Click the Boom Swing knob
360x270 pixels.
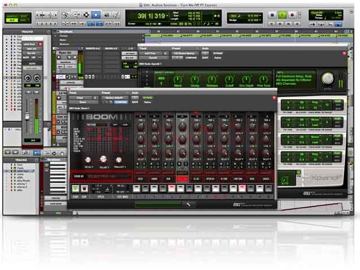(88, 159)
